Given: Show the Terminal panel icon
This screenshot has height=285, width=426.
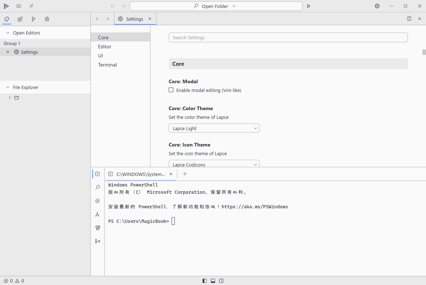Looking at the screenshot, I should click(x=98, y=174).
